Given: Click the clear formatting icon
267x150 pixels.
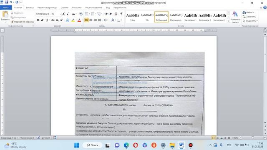Looking at the screenshot, I should point(81,14).
